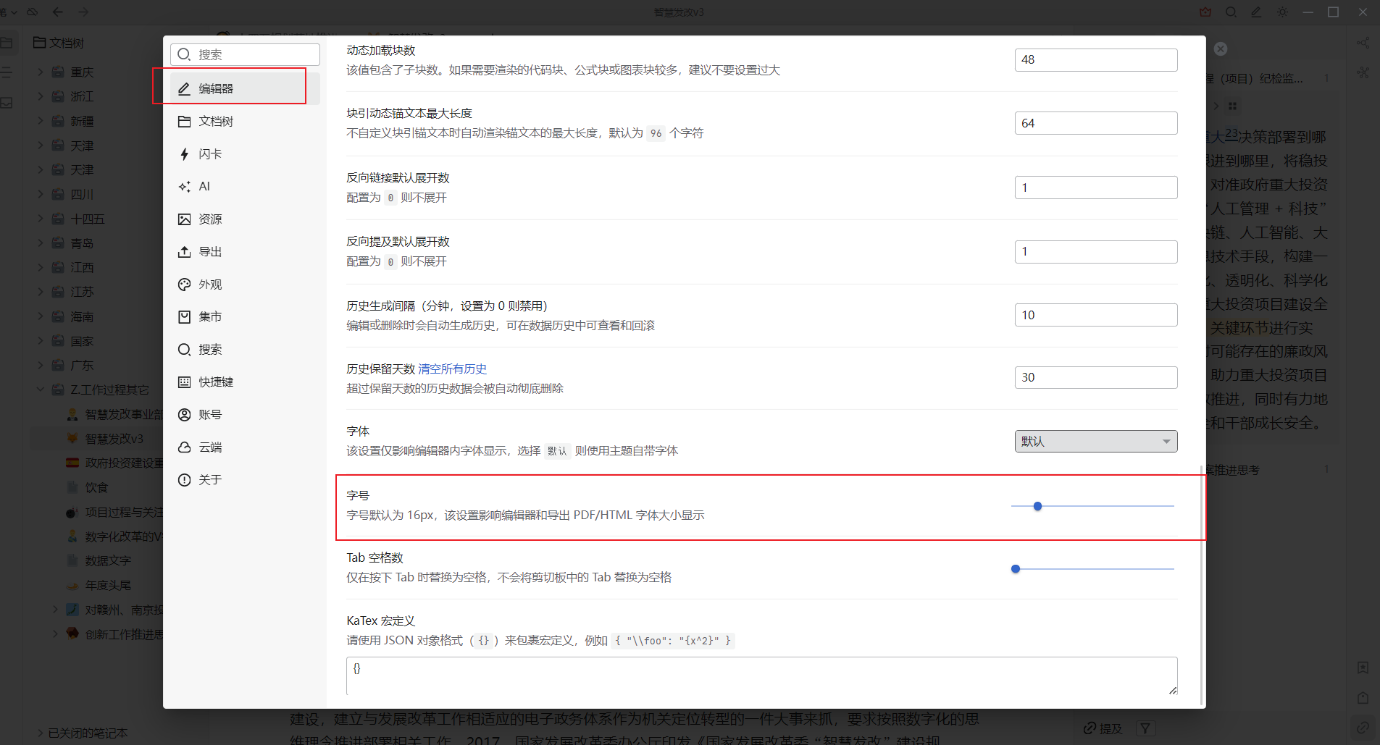This screenshot has width=1380, height=745.
Task: Open the 资源 assets settings
Action: (210, 219)
